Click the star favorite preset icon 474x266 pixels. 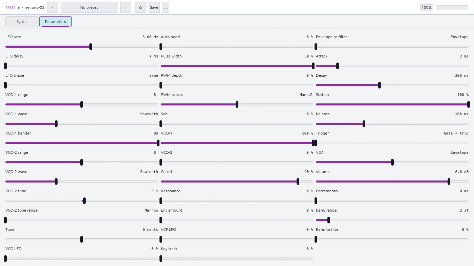pos(141,7)
